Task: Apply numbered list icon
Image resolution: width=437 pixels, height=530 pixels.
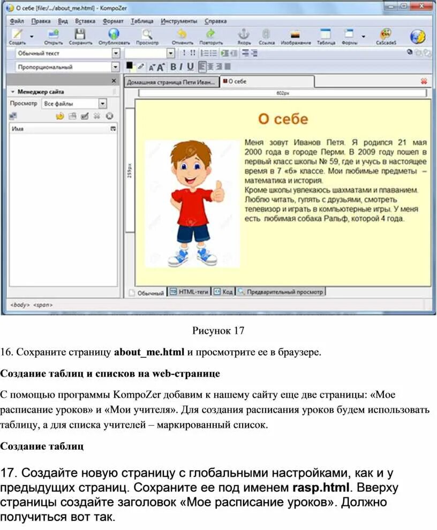Action: tap(205, 53)
